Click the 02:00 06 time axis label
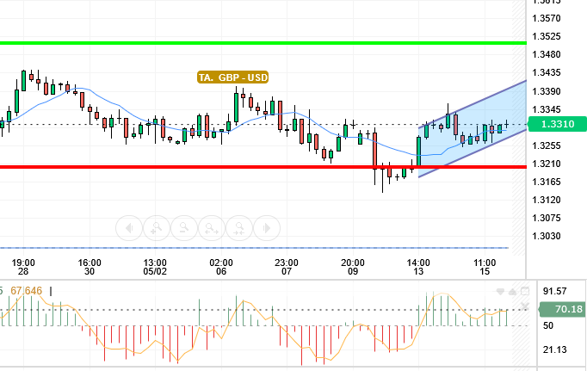The height and width of the screenshot is (371, 587). tap(221, 268)
